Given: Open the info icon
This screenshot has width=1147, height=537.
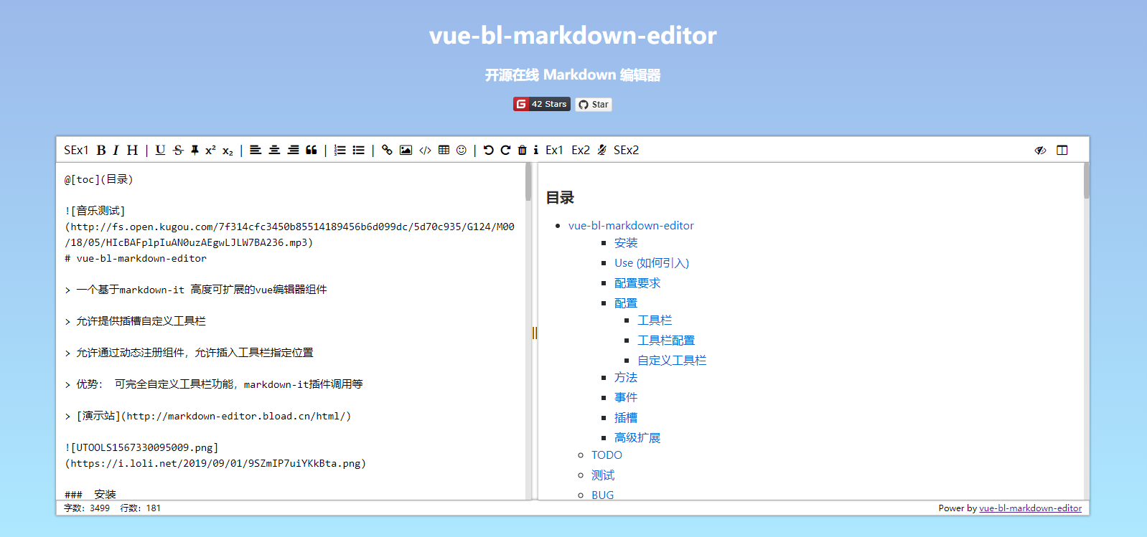Looking at the screenshot, I should point(535,150).
